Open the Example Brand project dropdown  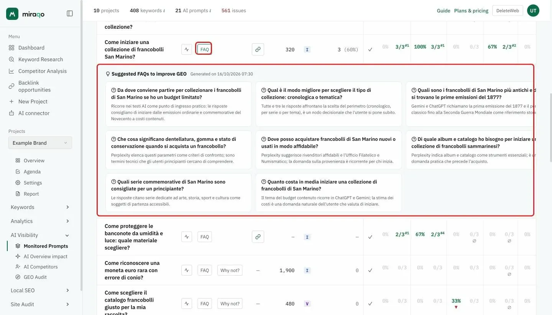(x=40, y=143)
